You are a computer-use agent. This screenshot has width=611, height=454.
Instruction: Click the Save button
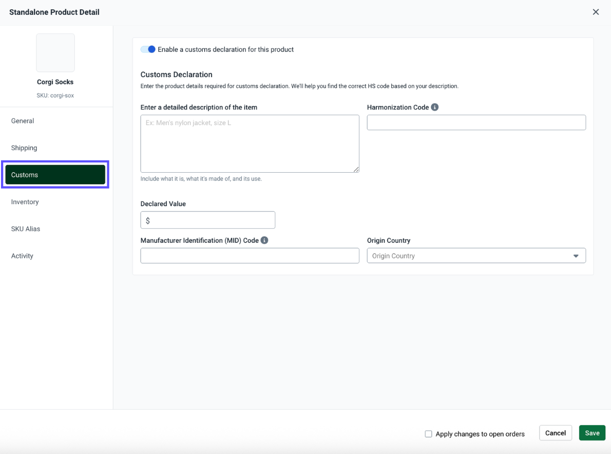coord(592,433)
